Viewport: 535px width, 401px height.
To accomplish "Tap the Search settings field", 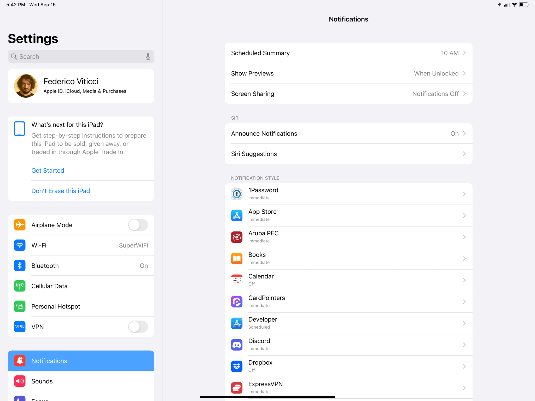I will (81, 56).
